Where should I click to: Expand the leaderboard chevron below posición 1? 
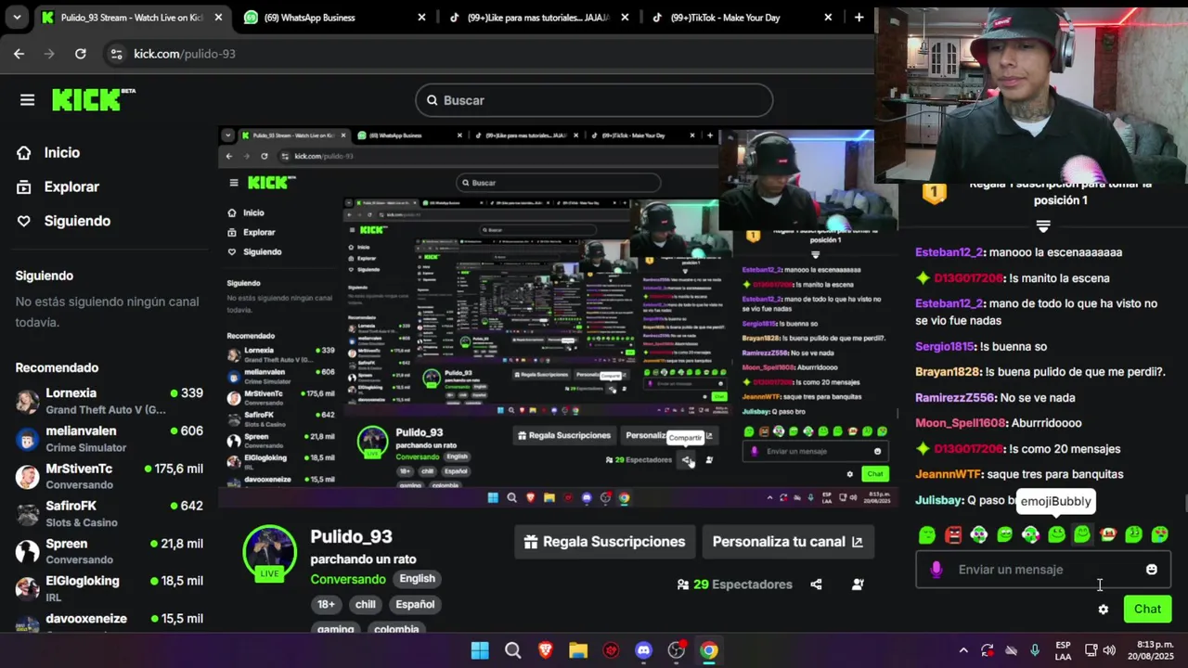click(1043, 226)
